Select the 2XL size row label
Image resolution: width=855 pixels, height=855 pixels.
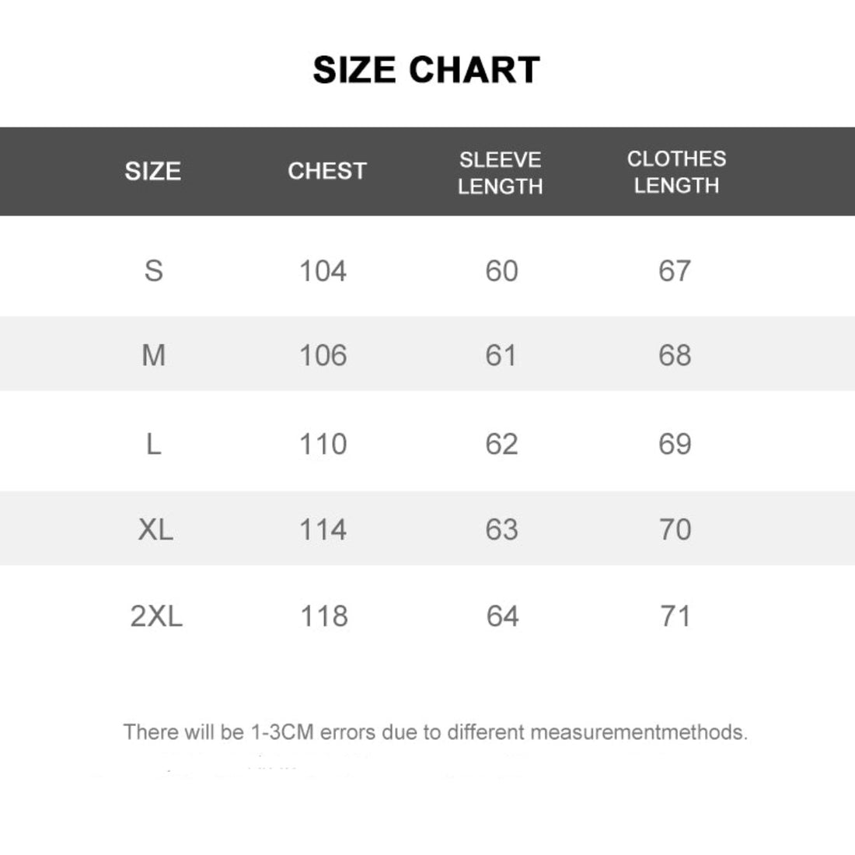(156, 616)
